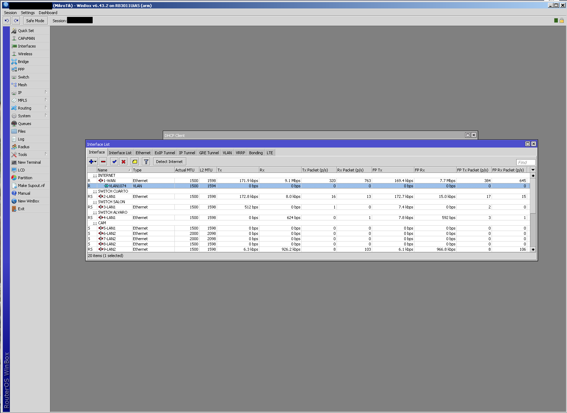Open Switch in the sidebar
Viewport: 567px width, 413px height.
click(30, 77)
